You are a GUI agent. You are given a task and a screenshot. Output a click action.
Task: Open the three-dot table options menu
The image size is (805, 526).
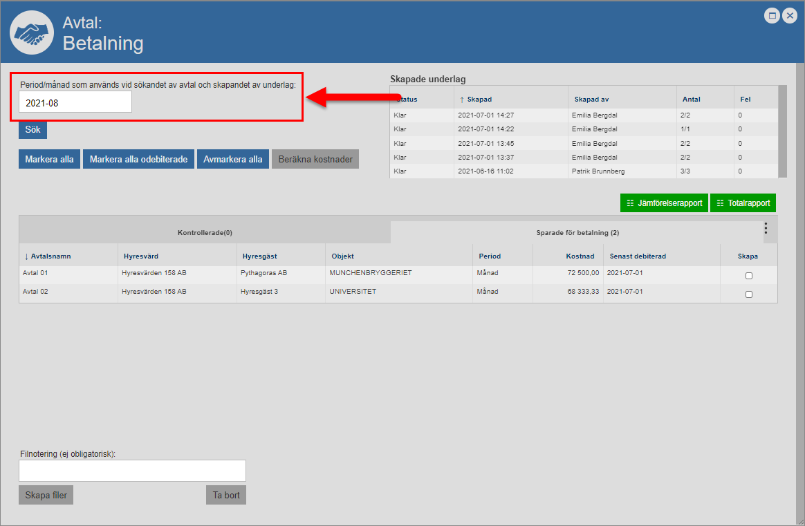(x=766, y=229)
